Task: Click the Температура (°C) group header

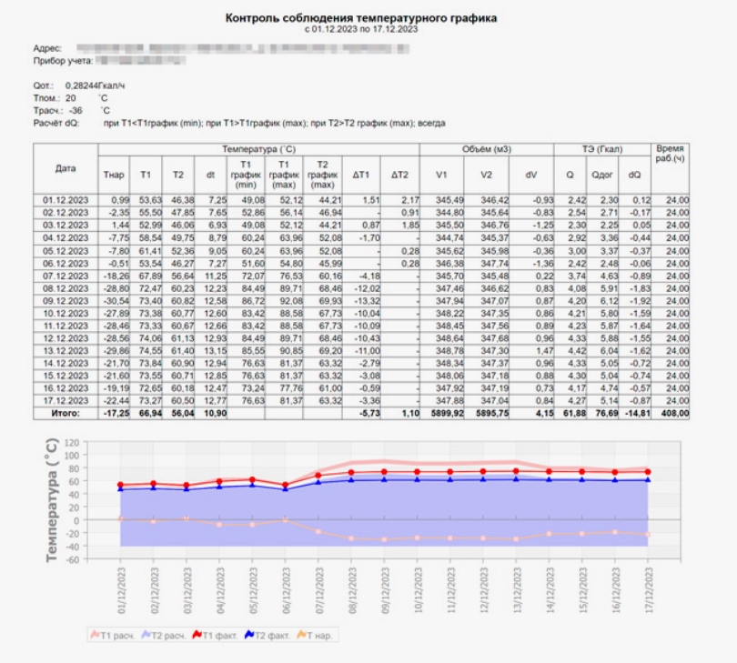Action: [260, 148]
